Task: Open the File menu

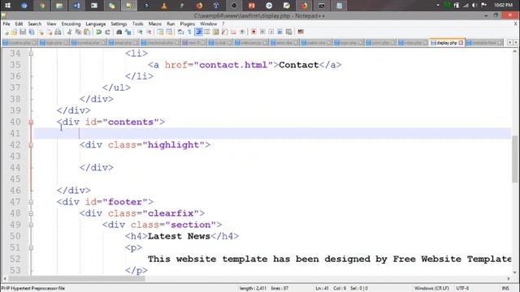Action: (x=6, y=24)
